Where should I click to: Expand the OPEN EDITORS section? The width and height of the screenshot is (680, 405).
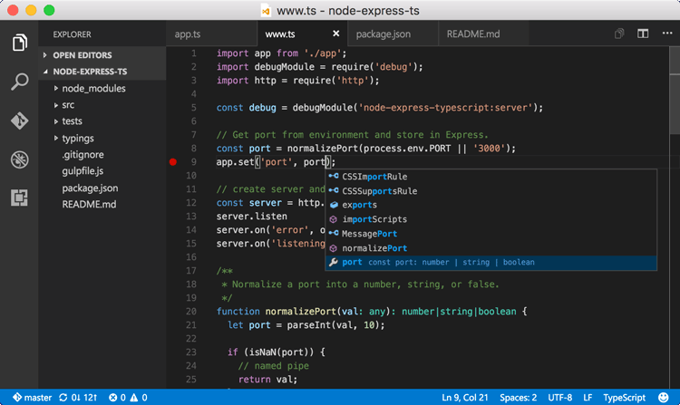102,55
